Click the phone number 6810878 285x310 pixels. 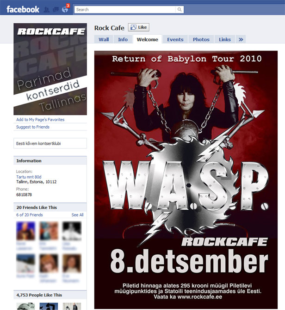click(24, 195)
